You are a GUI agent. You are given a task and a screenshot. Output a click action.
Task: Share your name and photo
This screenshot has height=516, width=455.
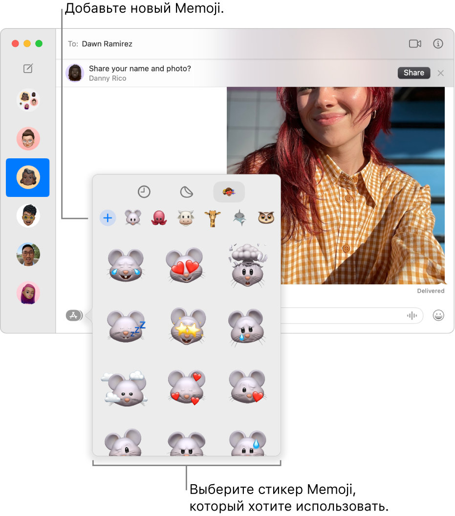[414, 73]
